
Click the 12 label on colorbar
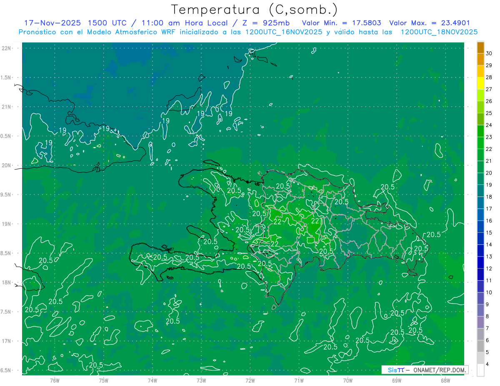coord(489,268)
